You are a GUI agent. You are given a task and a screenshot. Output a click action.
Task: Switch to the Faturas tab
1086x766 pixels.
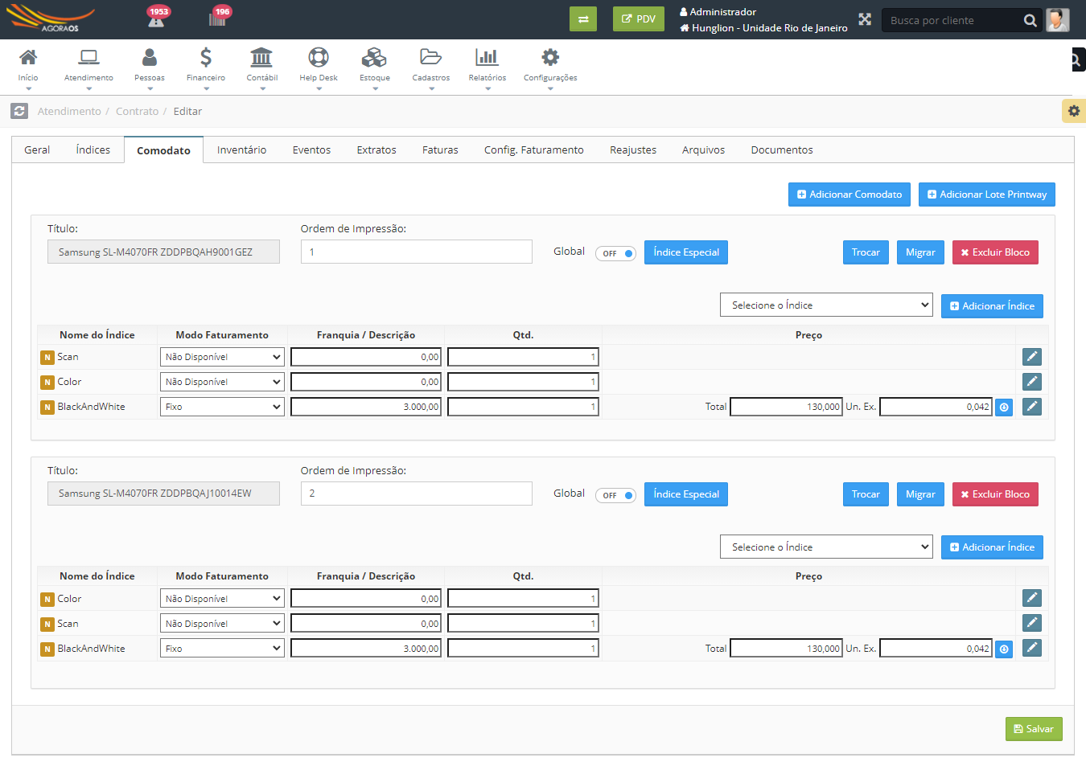click(x=440, y=150)
